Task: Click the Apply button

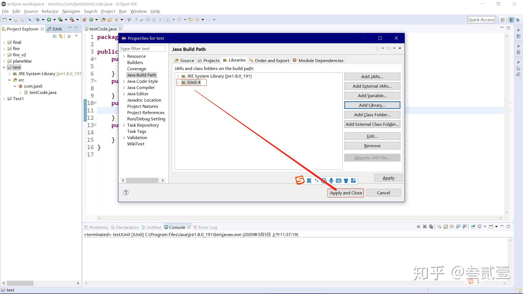Action: tap(388, 178)
